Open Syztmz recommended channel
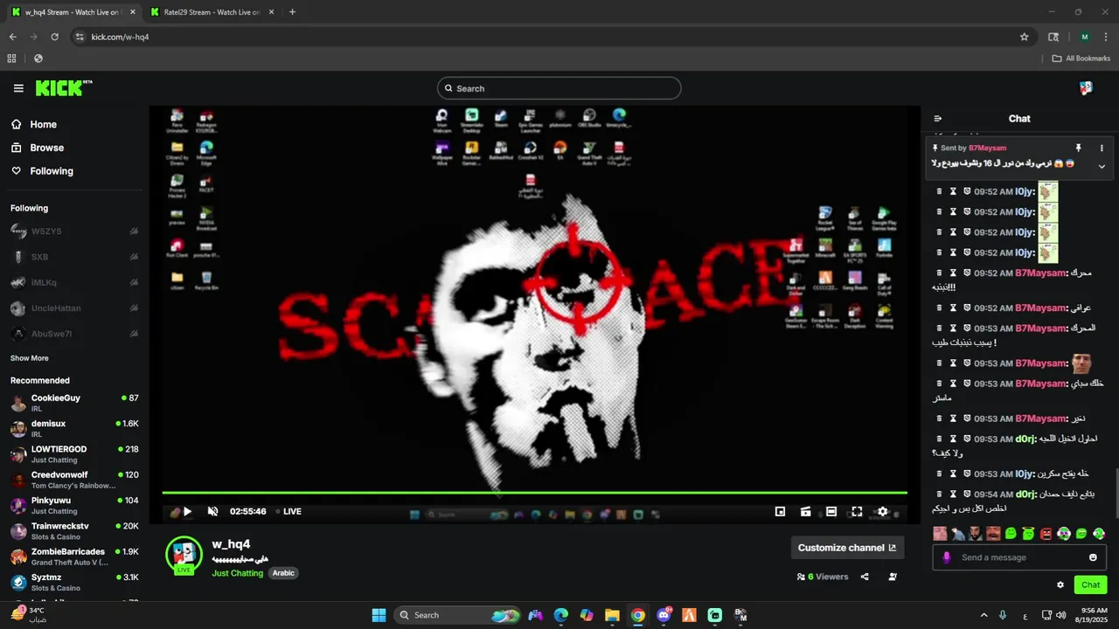 (74, 582)
